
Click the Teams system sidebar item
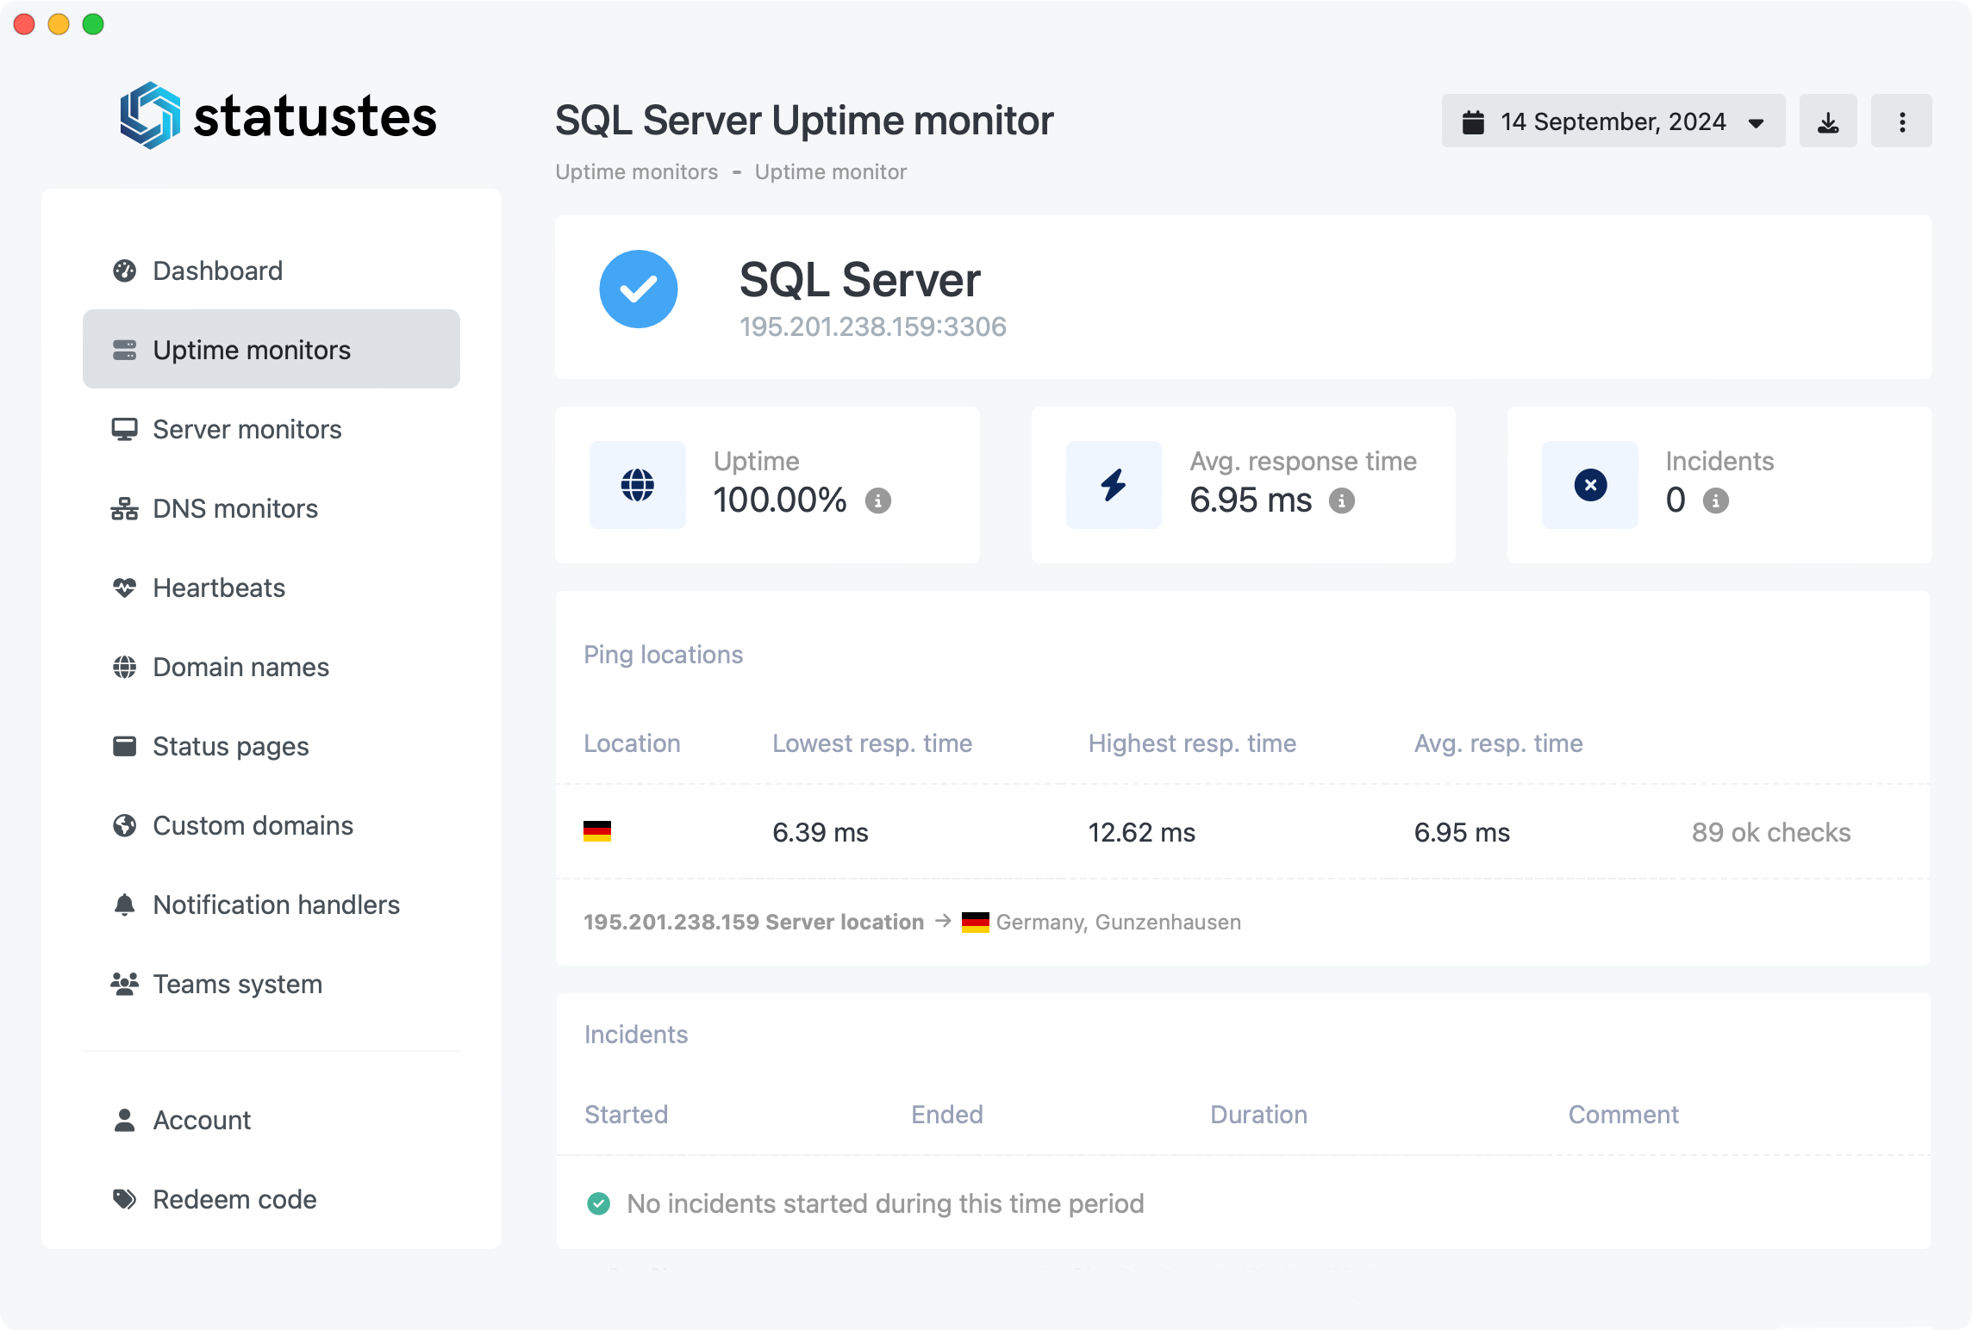236,983
